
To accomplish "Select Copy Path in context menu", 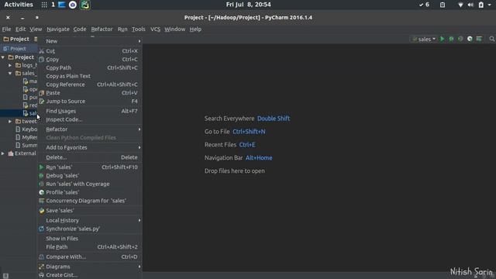I will pos(90,67).
